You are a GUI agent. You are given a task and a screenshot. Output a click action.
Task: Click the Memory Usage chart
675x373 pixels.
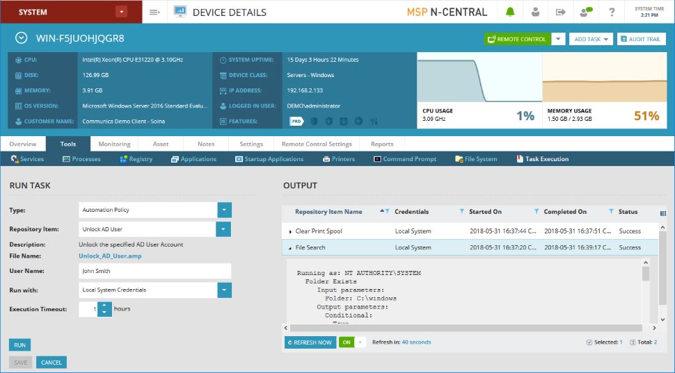pos(605,77)
